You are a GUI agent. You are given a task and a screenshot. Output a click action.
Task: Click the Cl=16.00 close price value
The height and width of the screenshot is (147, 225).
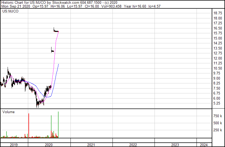(x=92, y=6)
